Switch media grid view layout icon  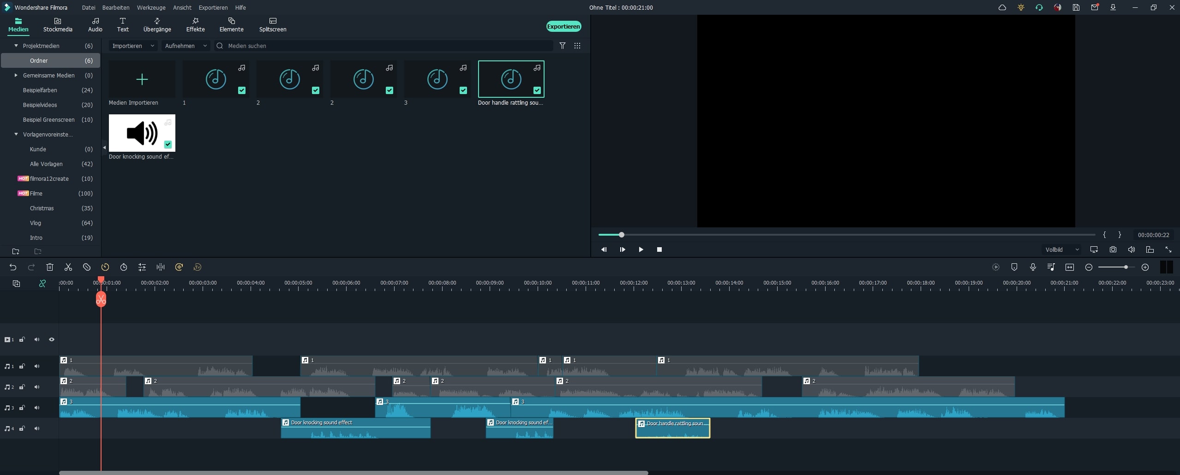pos(577,46)
